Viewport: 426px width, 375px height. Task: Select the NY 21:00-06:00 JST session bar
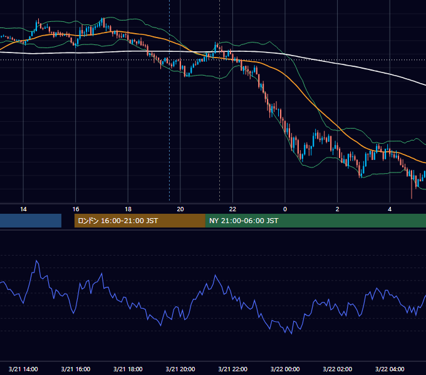click(315, 221)
